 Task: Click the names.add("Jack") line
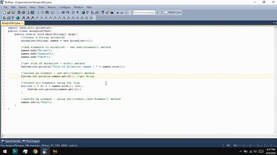tap(35, 57)
